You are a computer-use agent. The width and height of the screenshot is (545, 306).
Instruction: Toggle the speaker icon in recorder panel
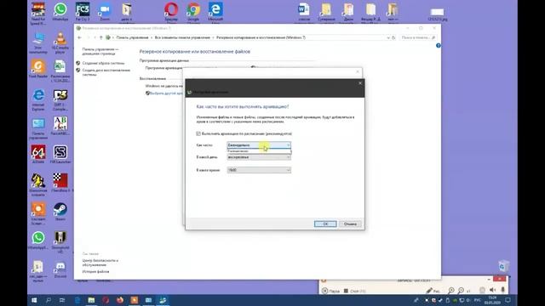(x=492, y=290)
